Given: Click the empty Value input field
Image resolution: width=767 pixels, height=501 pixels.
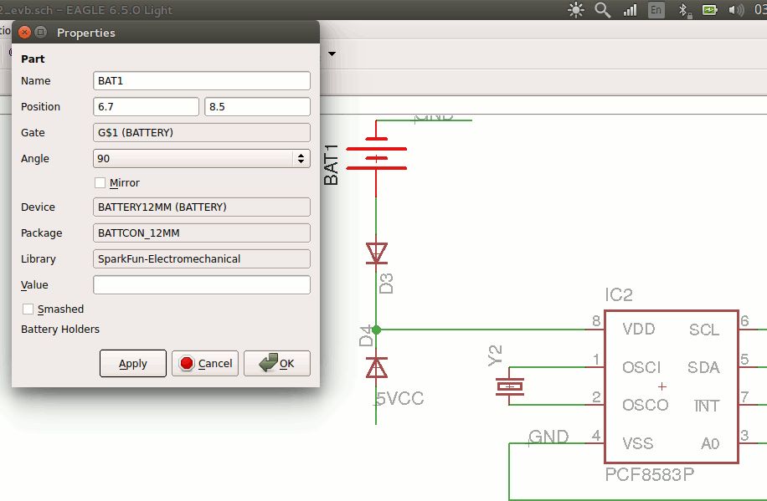Looking at the screenshot, I should 201,285.
